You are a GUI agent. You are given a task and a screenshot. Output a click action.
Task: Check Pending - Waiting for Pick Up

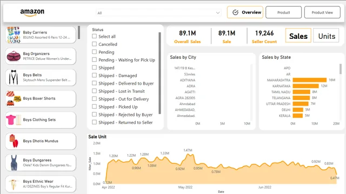click(x=94, y=60)
